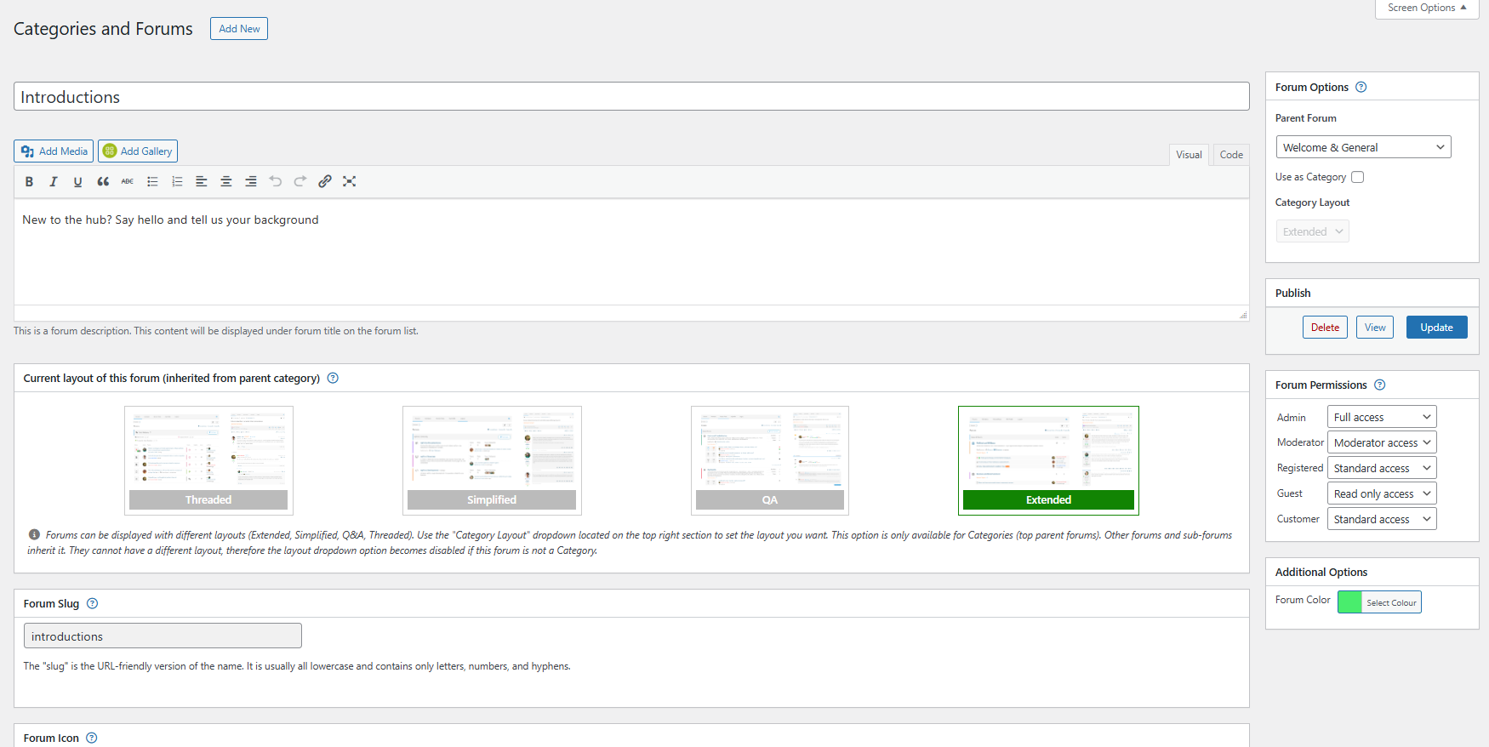The height and width of the screenshot is (747, 1489).
Task: Insert a numbered list
Action: tap(177, 181)
